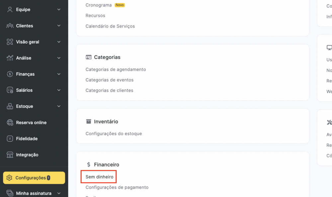Open Cronograma marked Novo

(x=99, y=5)
